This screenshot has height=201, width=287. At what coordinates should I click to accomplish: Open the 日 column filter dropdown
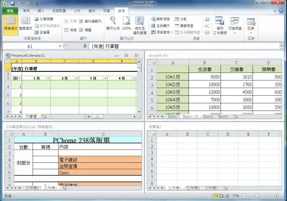point(20,78)
